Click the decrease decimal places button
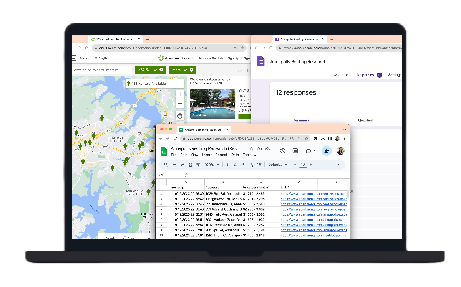This screenshot has width=461, height=287. [x=243, y=165]
